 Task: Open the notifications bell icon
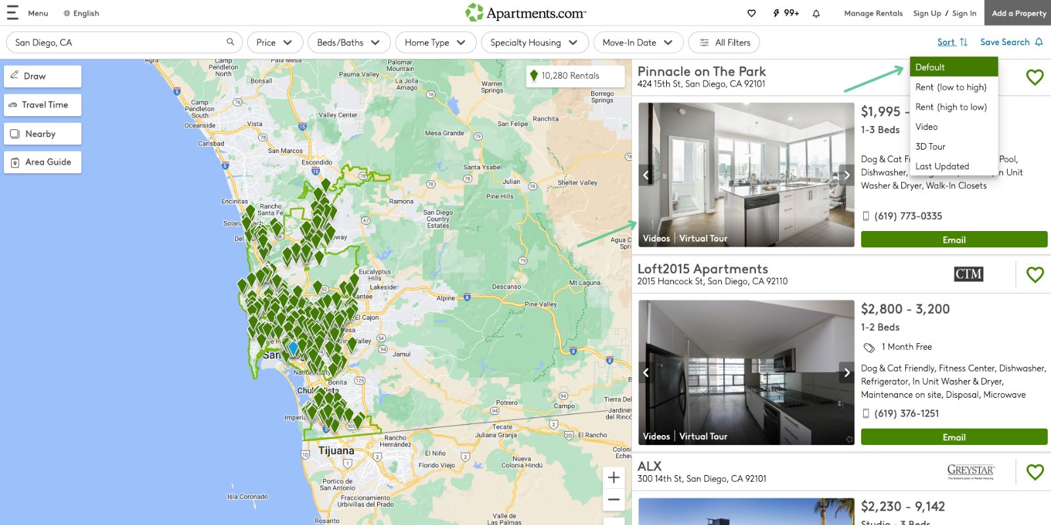[816, 13]
